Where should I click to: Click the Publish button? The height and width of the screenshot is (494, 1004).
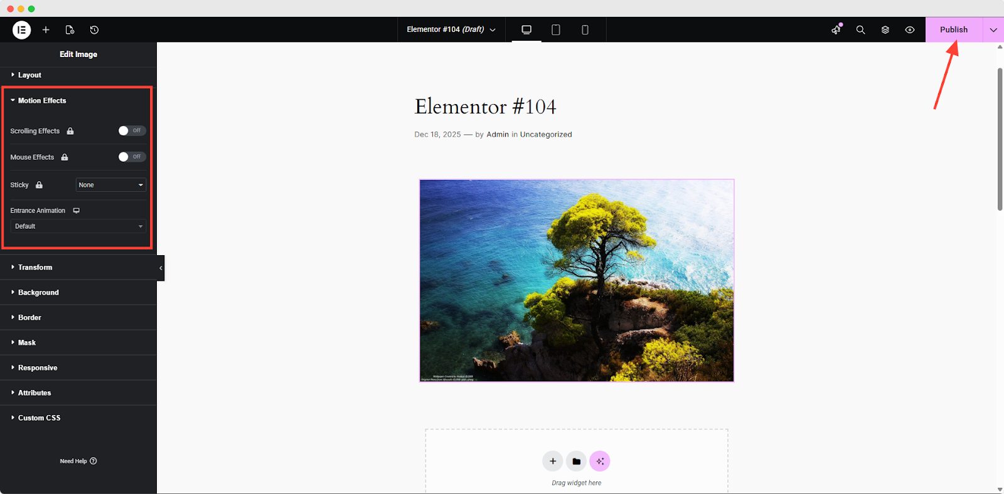(x=953, y=29)
